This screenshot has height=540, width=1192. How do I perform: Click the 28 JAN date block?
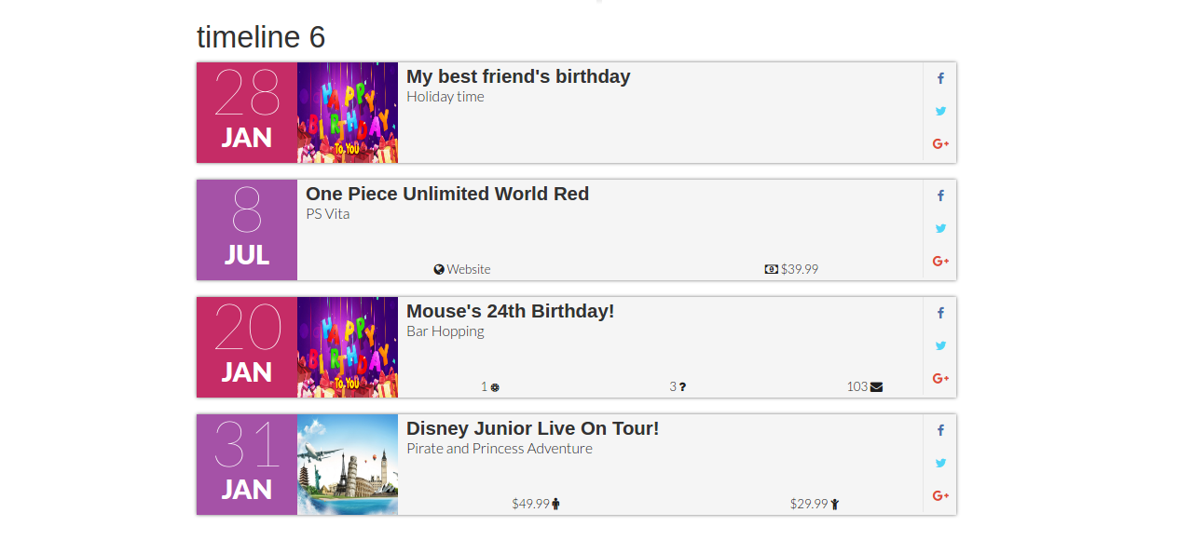(247, 113)
